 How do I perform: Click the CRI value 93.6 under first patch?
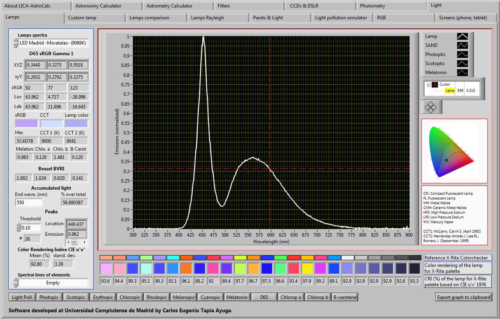point(106,281)
